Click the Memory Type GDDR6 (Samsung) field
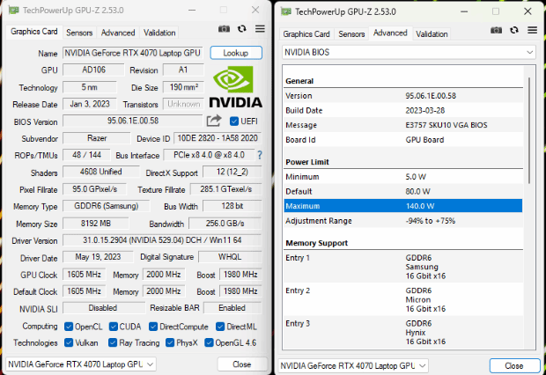The image size is (546, 375). [x=107, y=206]
